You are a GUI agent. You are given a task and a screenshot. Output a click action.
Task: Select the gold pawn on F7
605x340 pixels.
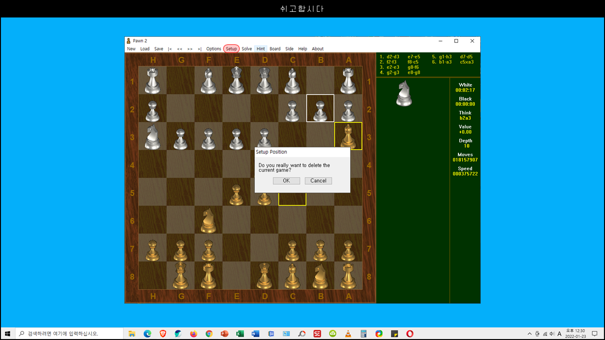click(208, 250)
